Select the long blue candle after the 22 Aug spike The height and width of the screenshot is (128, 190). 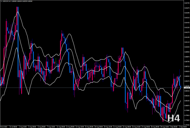point(125,82)
